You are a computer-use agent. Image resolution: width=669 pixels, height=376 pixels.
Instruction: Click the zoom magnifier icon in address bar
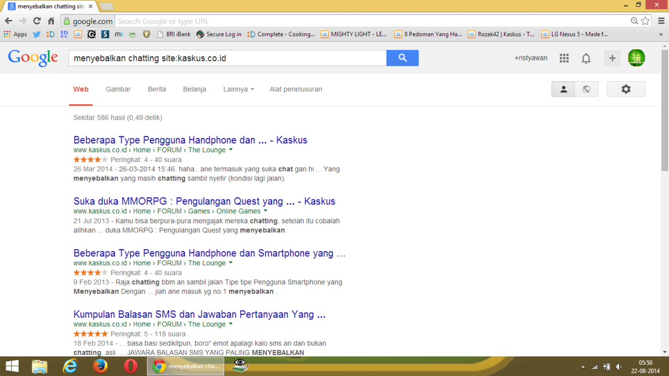pos(634,21)
